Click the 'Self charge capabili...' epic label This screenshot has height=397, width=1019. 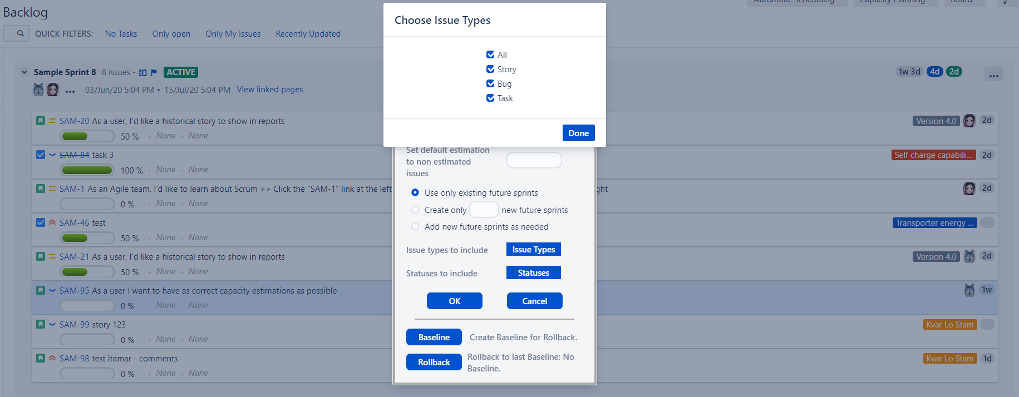[933, 155]
